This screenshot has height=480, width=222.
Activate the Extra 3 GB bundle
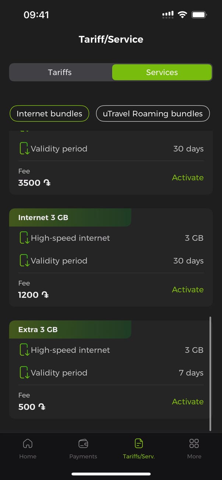pyautogui.click(x=188, y=402)
